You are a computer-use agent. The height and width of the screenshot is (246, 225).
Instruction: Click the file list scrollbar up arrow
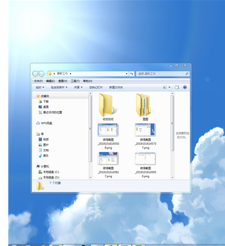coord(172,94)
